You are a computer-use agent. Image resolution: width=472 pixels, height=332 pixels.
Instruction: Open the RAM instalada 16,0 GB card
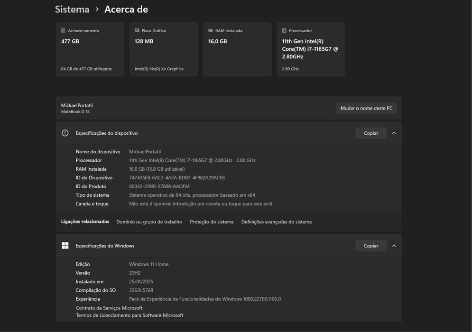pos(237,49)
